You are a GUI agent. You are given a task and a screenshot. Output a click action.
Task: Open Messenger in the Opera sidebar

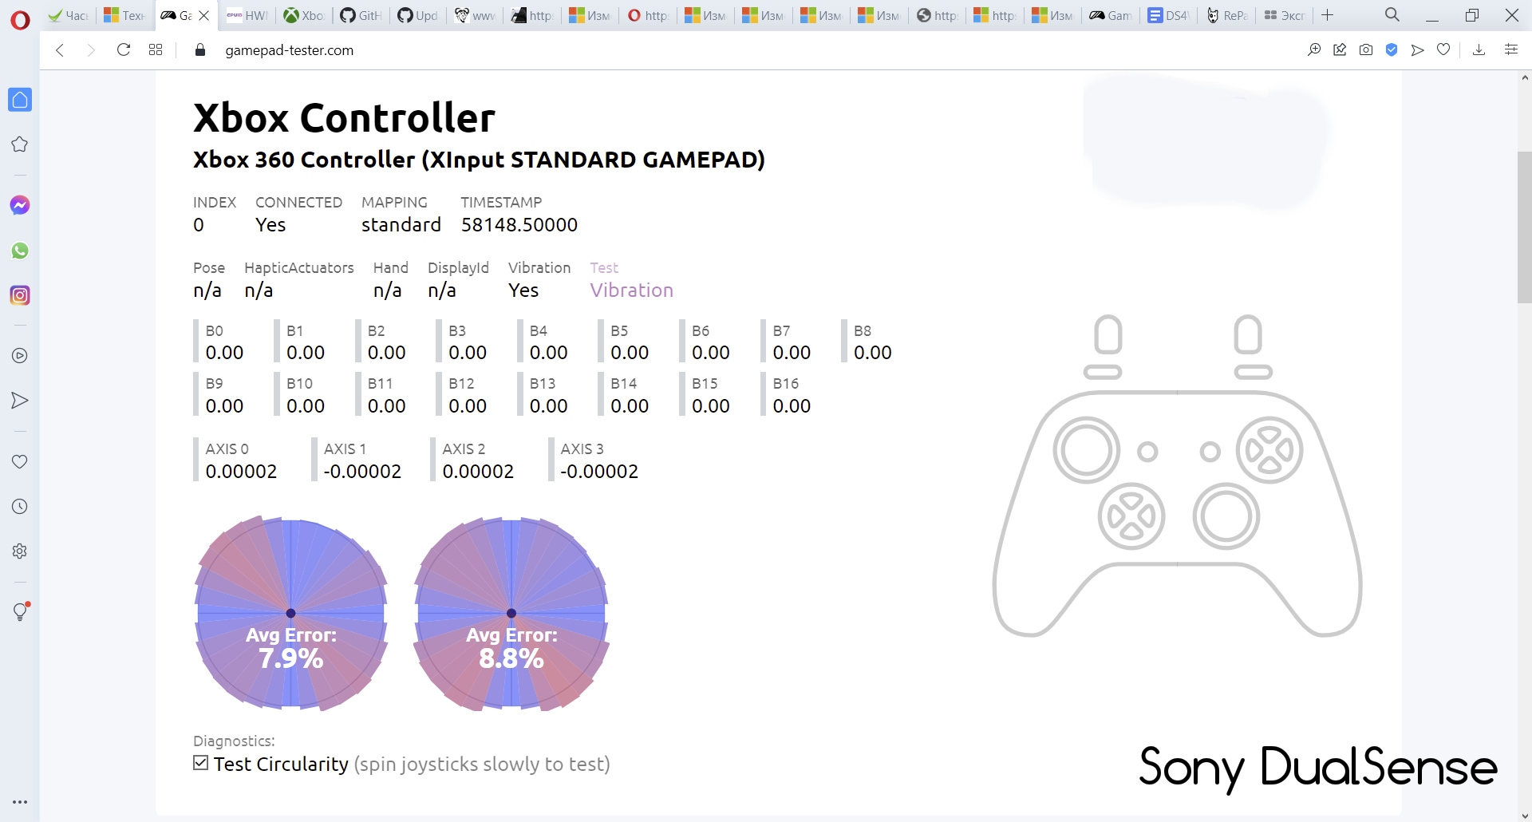(20, 206)
